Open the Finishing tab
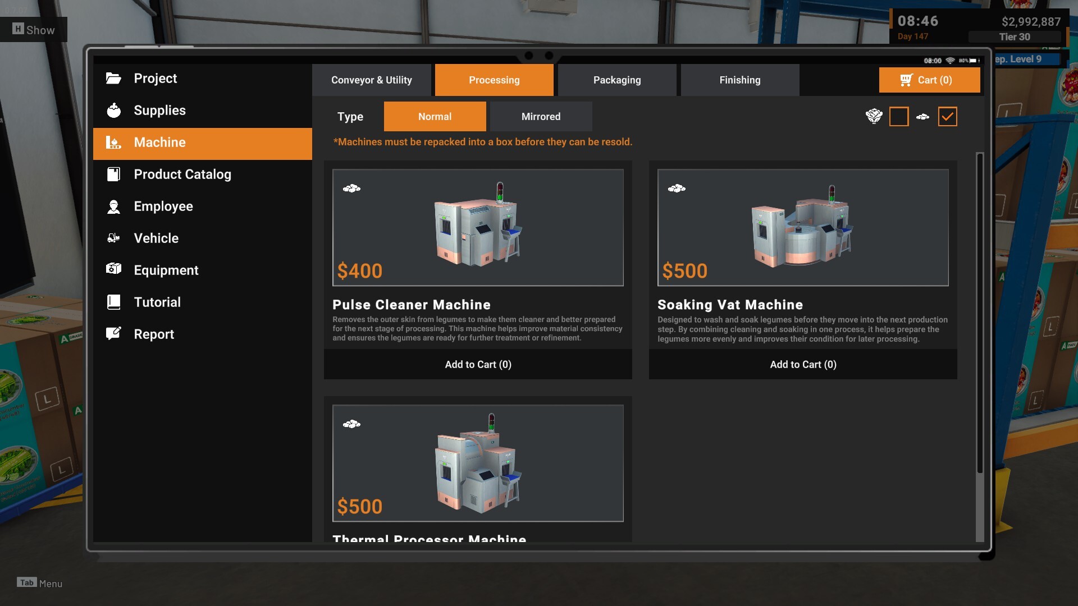This screenshot has width=1078, height=606. pyautogui.click(x=739, y=80)
